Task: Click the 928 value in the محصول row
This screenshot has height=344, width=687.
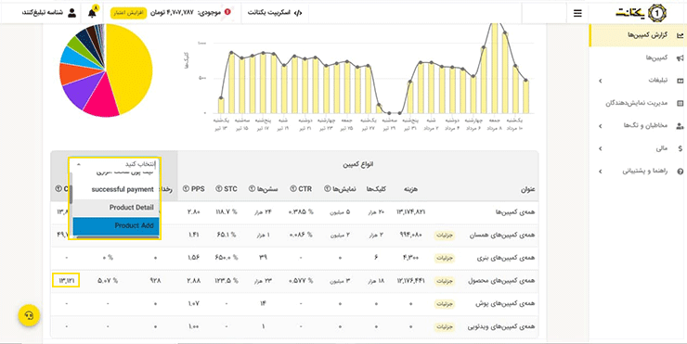Action: (155, 281)
